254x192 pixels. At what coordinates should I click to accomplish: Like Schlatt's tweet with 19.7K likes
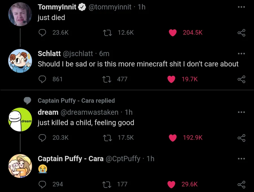172,79
